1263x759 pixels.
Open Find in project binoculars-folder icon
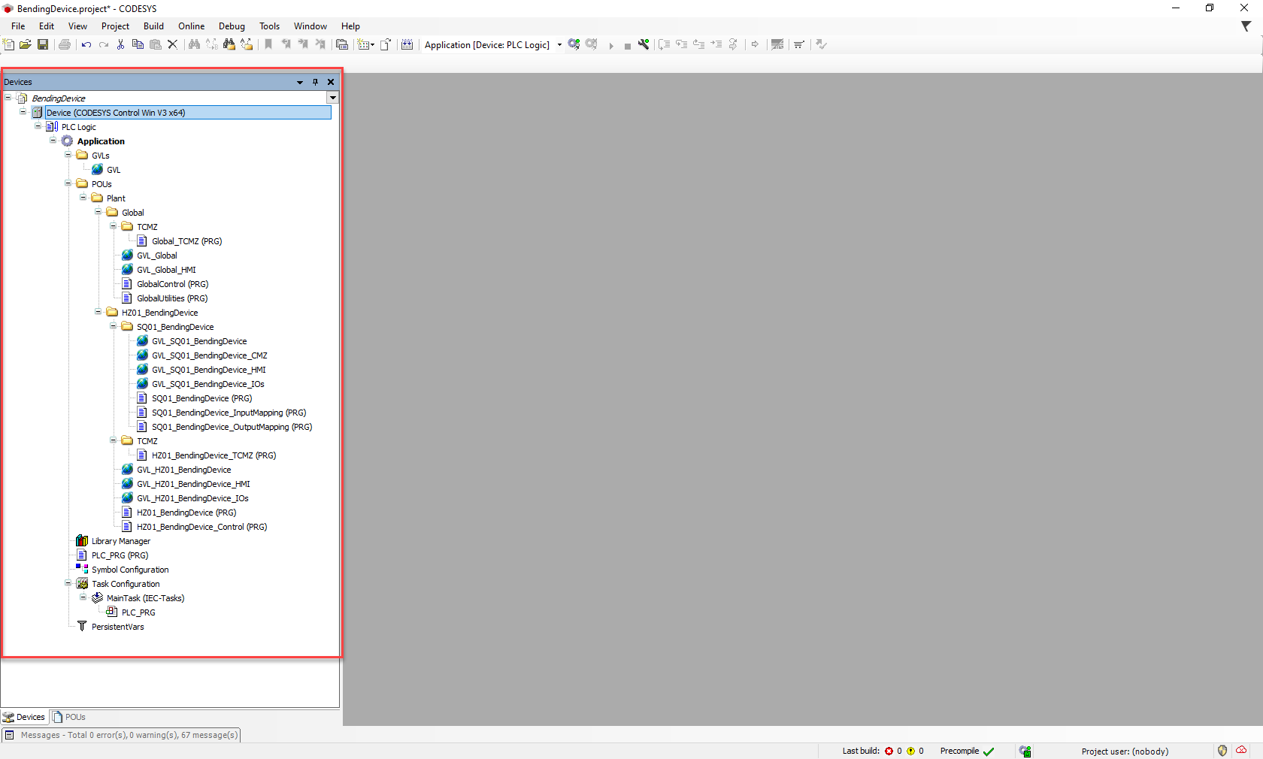[x=229, y=44]
